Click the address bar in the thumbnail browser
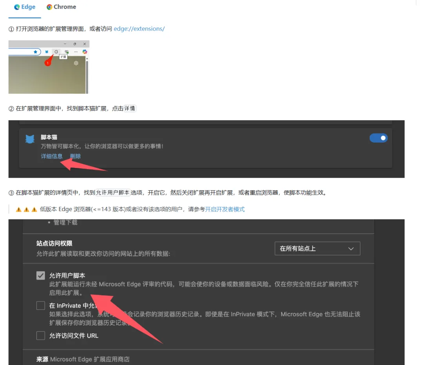This screenshot has width=423, height=365. [24, 52]
